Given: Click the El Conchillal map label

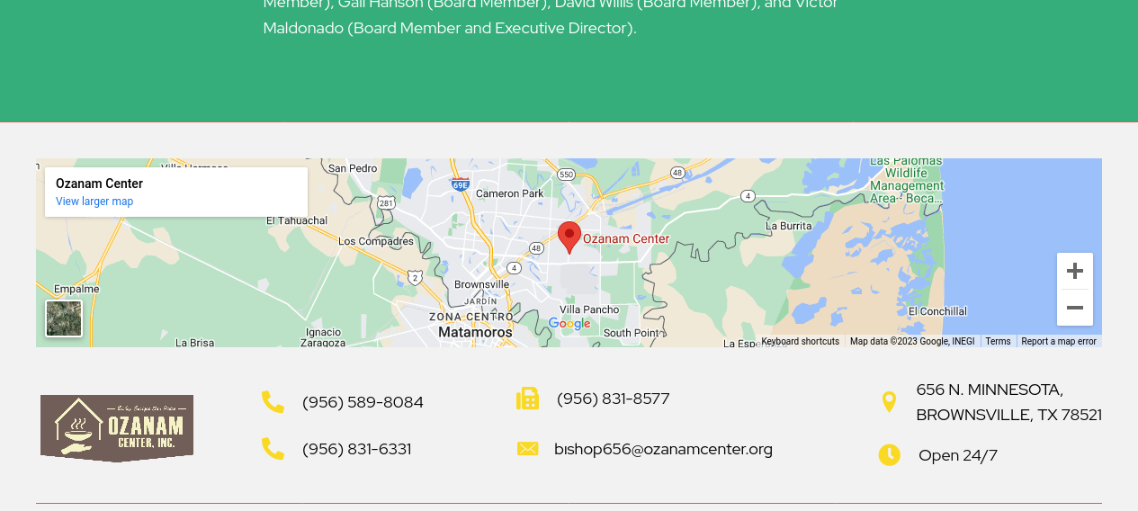Looking at the screenshot, I should click(x=937, y=311).
